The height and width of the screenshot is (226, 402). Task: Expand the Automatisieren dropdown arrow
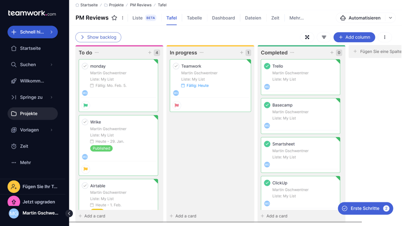pos(390,18)
